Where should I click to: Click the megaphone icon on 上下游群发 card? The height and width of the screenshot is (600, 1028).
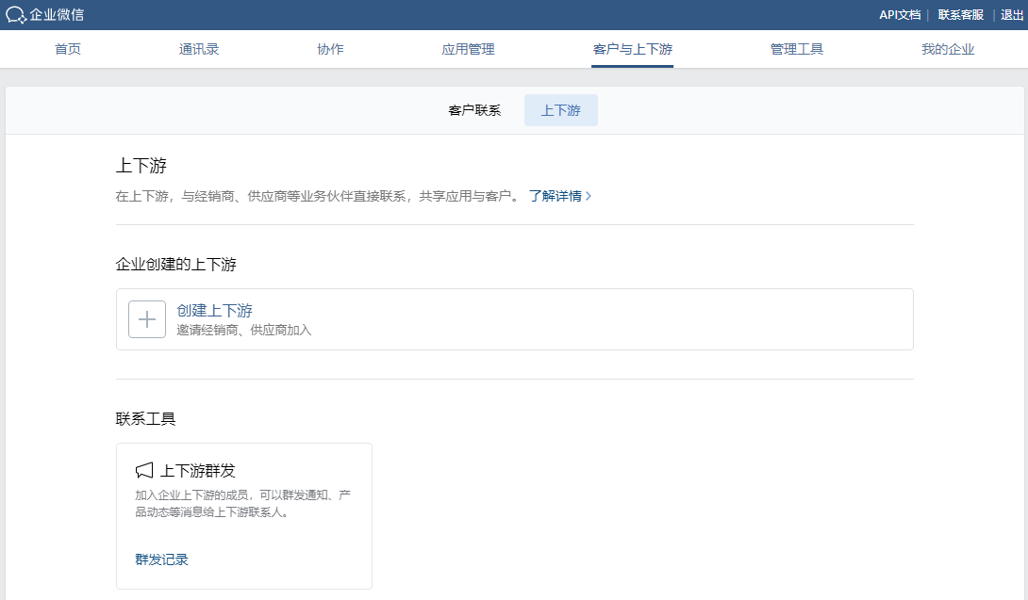click(141, 469)
